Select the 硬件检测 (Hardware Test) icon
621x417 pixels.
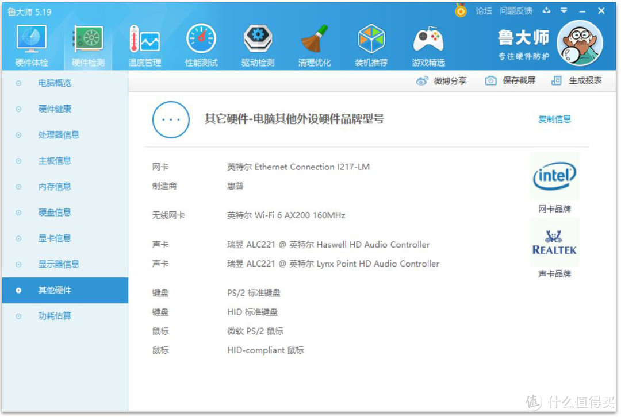click(87, 40)
